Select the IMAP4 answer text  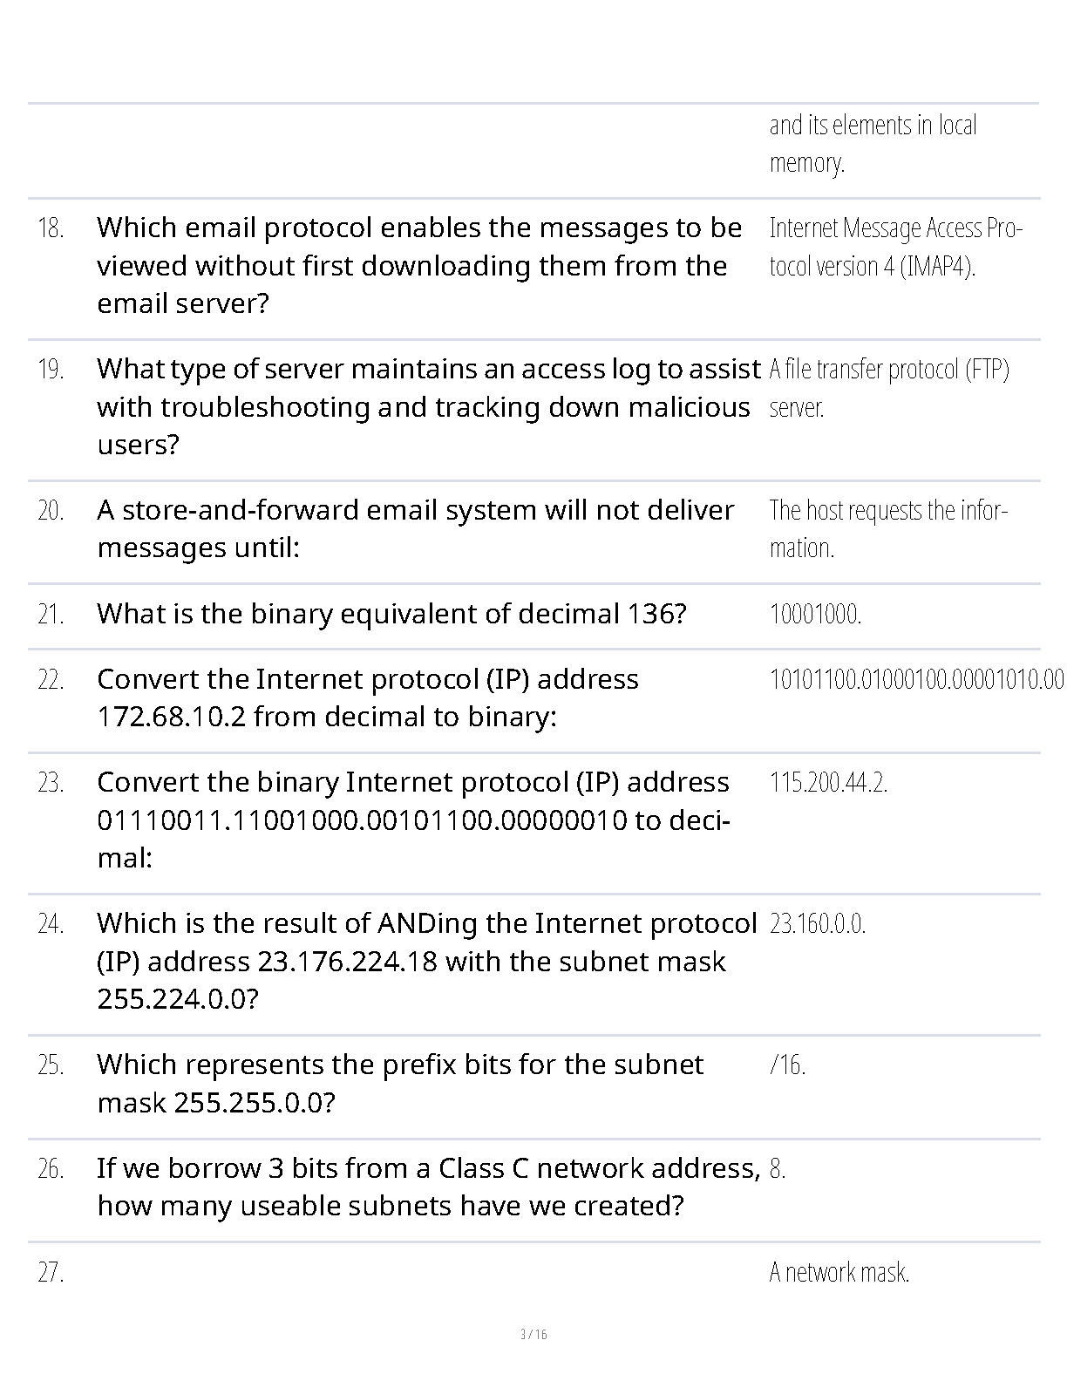pyautogui.click(x=895, y=247)
